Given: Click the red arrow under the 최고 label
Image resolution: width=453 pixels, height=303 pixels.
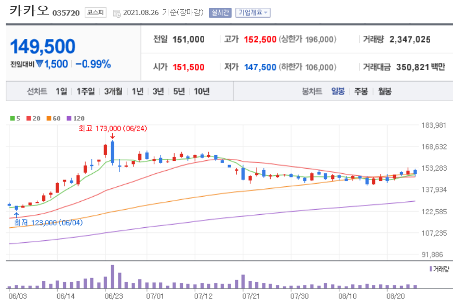Looking at the screenshot, I should pos(112,136).
